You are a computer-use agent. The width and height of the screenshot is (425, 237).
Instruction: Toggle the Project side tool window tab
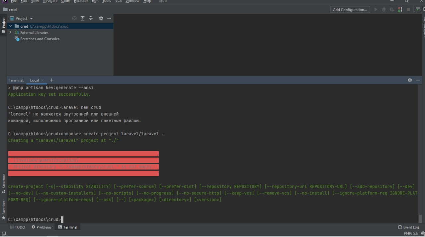tap(4, 25)
